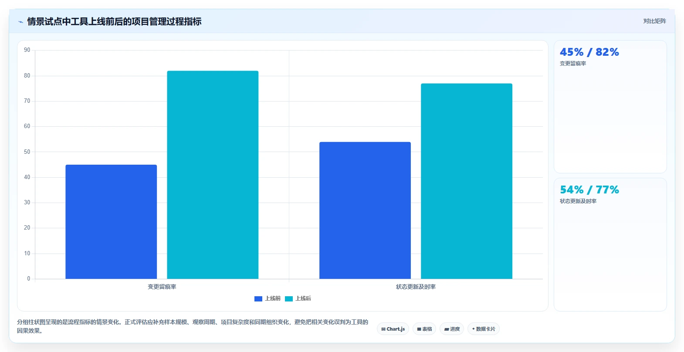Click the lightning icon beside the header title
Viewport: 684px width, 352px height.
[x=20, y=22]
